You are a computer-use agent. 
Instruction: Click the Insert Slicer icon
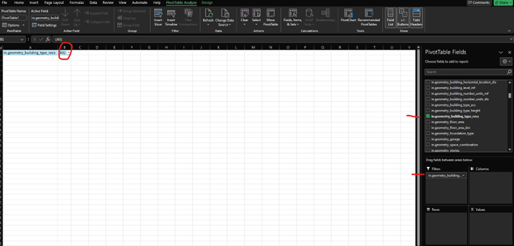(x=158, y=13)
